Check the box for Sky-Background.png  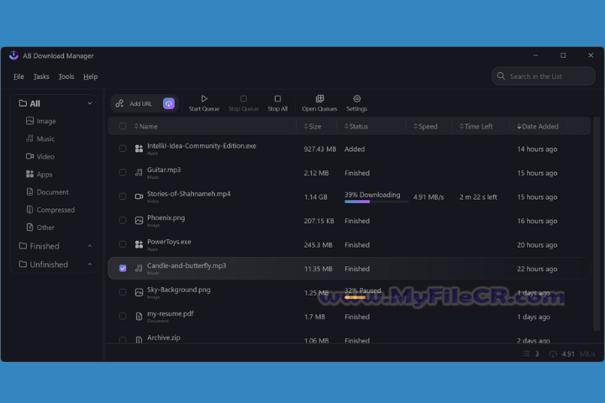123,292
